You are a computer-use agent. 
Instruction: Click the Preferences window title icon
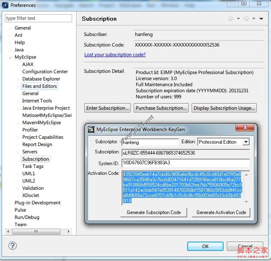tap(5, 5)
